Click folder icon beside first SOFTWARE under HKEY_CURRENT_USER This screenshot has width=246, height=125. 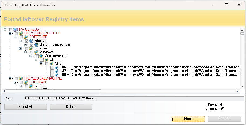pos(26,37)
